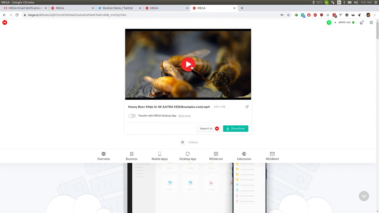Screen dimensions: 379x213
Task: Toggle Transfer with MEGA Desktop App switch
Action: point(132,116)
